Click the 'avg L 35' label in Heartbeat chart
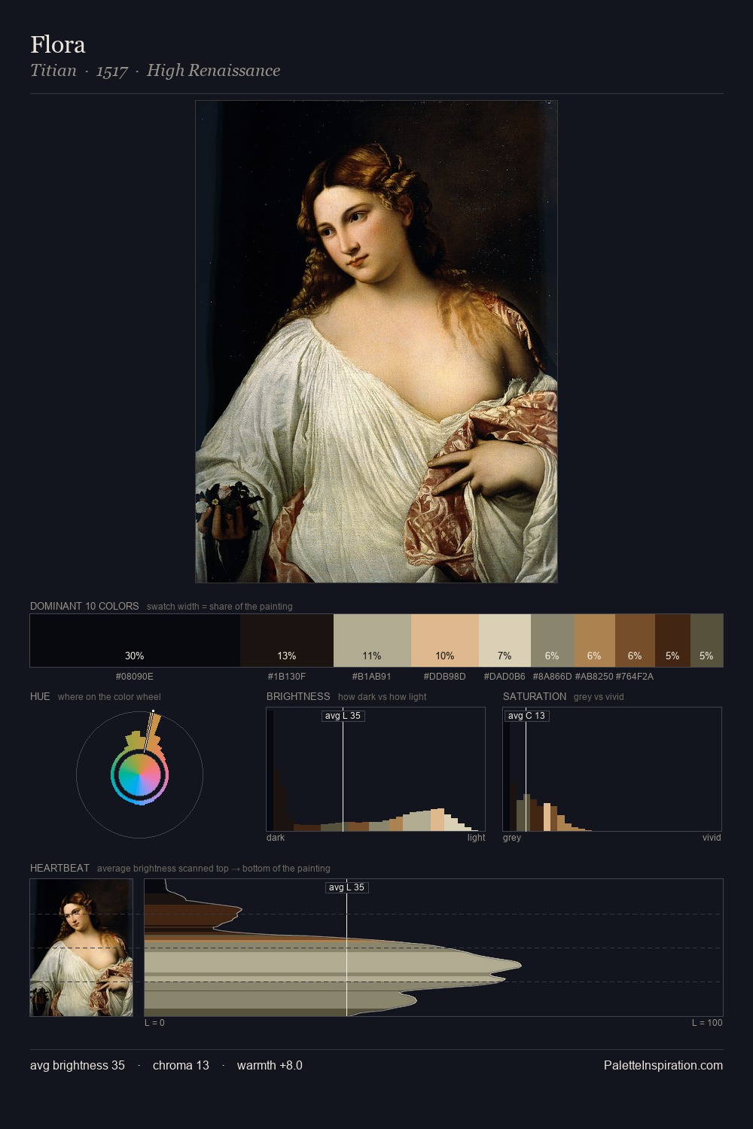Image resolution: width=753 pixels, height=1129 pixels. (x=347, y=887)
